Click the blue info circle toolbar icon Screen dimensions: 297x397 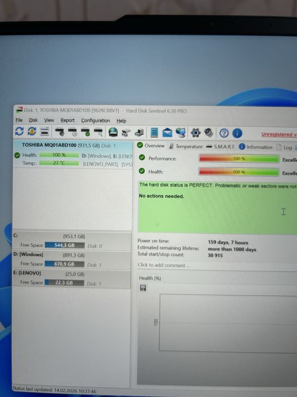(x=237, y=133)
